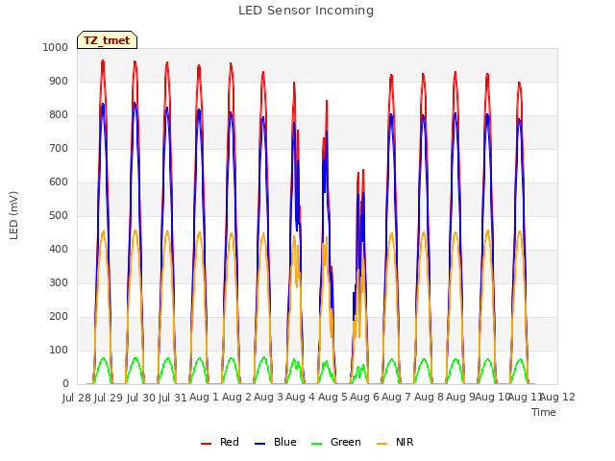Click the Aug 4 x-axis date label
This screenshot has height=461, width=615.
[300, 398]
